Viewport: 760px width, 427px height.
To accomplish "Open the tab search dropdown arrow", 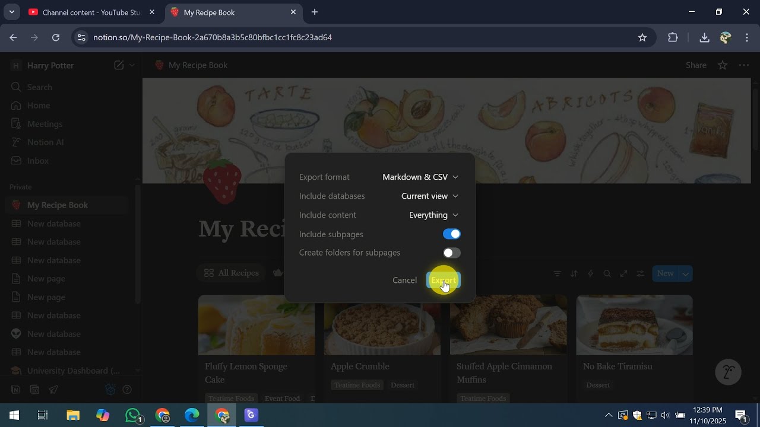I will (11, 12).
